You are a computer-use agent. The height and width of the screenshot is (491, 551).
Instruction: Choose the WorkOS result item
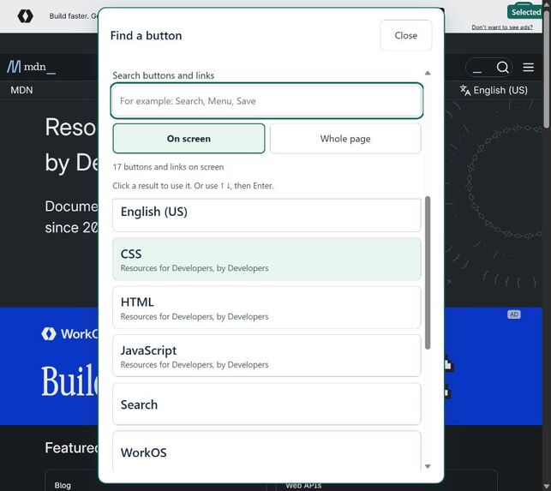coord(267,452)
